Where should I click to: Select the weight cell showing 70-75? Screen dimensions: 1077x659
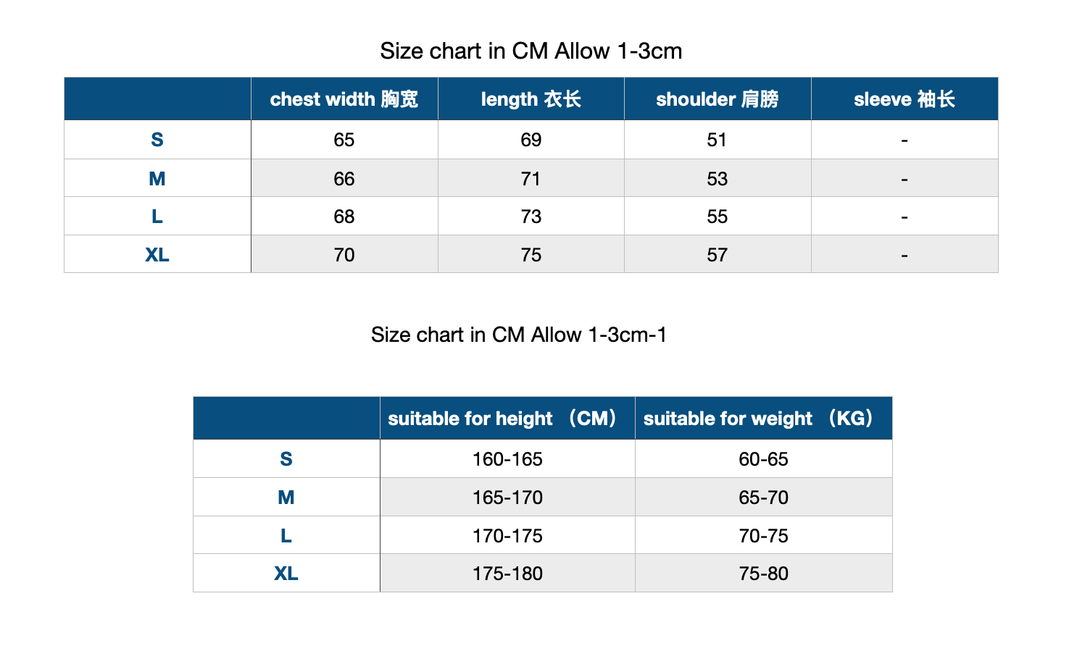pyautogui.click(x=763, y=536)
